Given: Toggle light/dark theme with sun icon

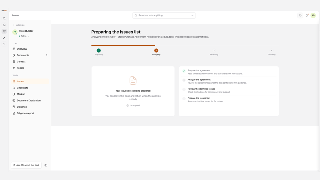Looking at the screenshot, I should pyautogui.click(x=300, y=15).
